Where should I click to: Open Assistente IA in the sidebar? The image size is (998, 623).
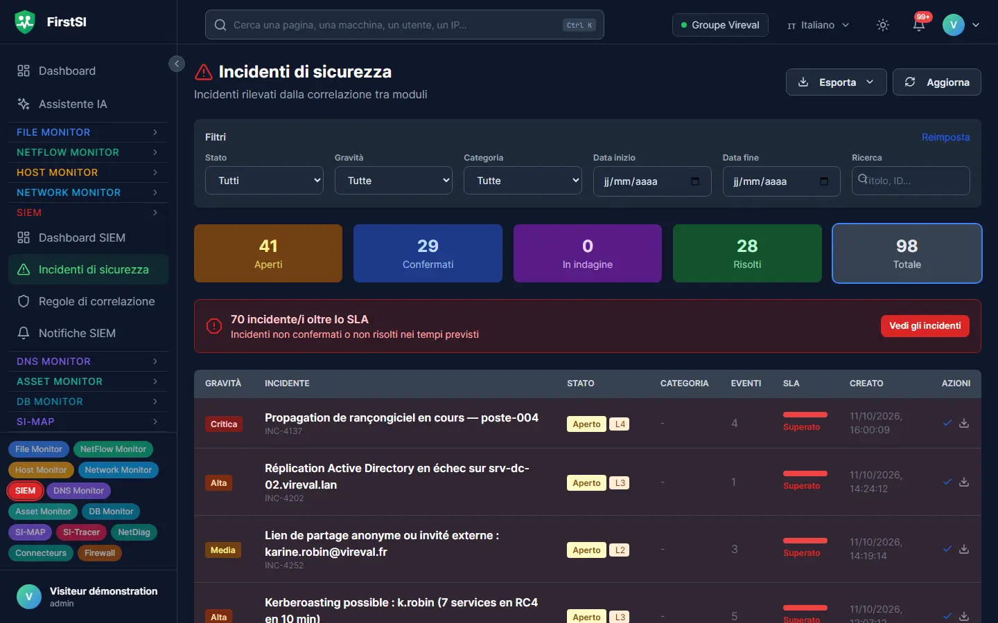click(x=89, y=104)
